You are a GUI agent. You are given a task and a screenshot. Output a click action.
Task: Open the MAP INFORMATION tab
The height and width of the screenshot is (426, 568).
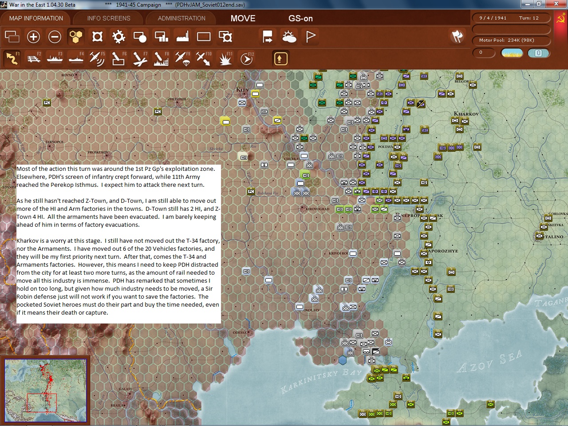[36, 18]
